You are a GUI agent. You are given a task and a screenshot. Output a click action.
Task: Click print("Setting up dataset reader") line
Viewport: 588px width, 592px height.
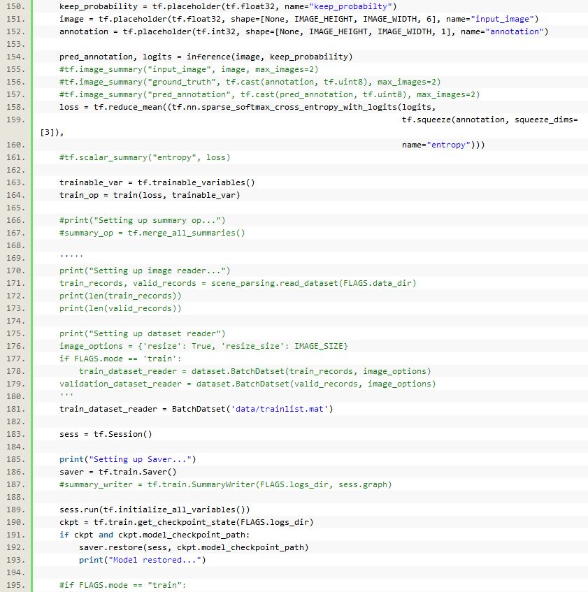(x=143, y=334)
